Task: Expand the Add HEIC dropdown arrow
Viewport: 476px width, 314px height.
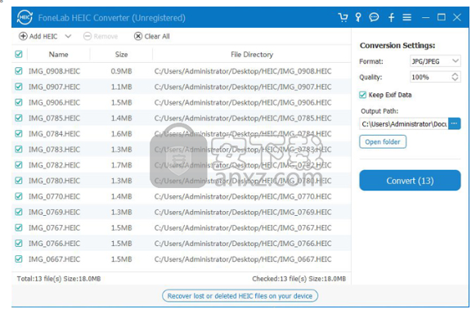Action: (x=68, y=37)
